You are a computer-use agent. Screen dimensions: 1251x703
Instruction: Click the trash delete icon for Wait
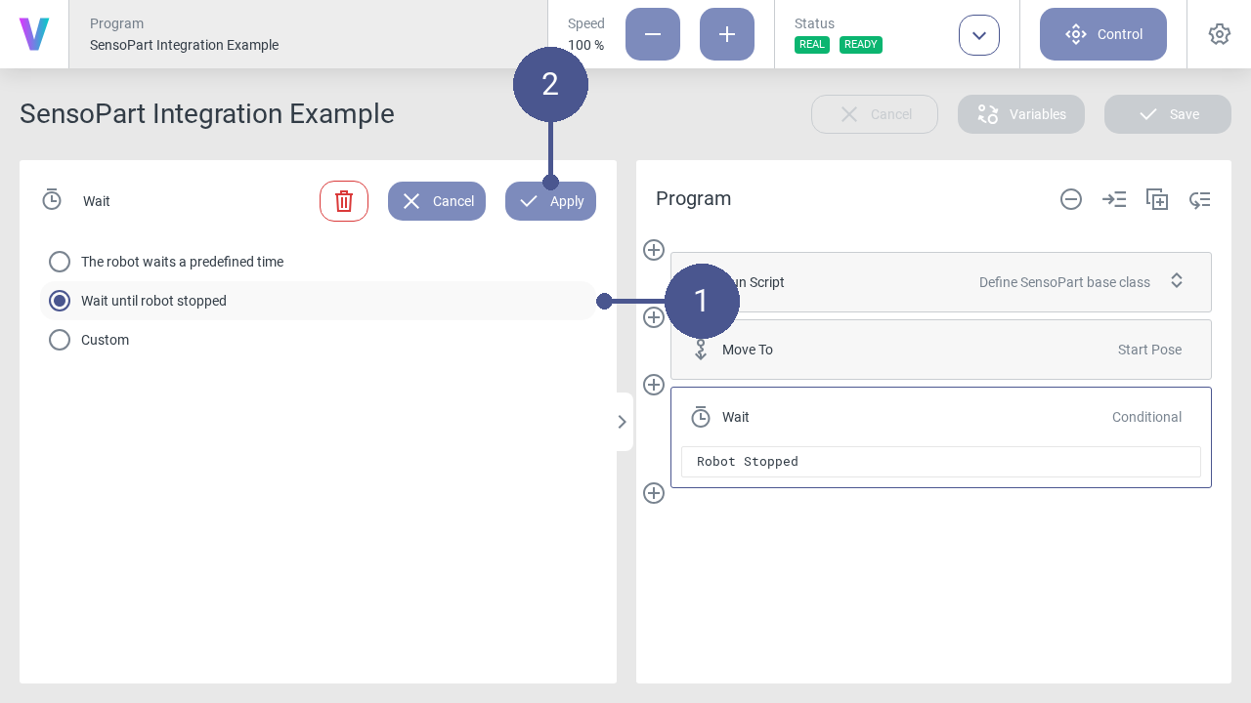tap(344, 201)
